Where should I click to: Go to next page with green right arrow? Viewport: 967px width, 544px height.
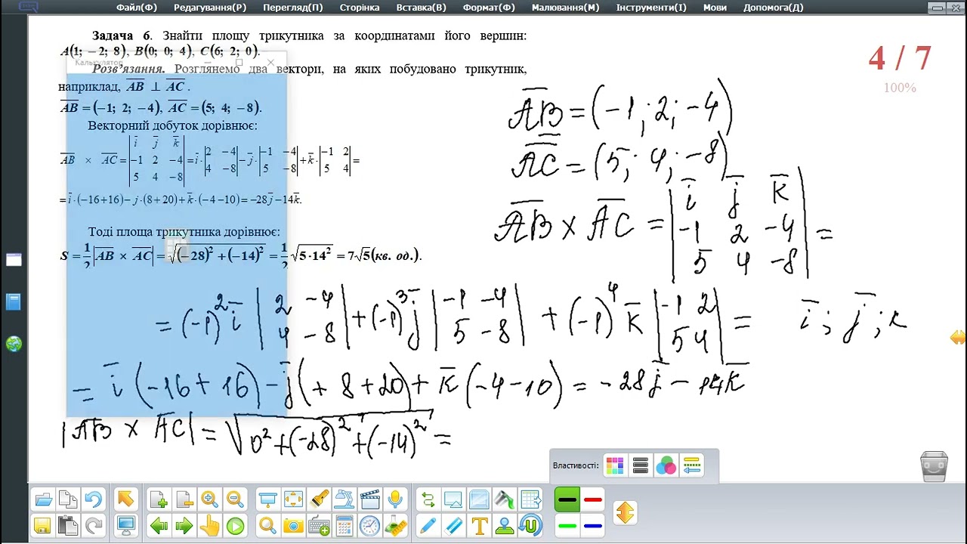coord(184,525)
